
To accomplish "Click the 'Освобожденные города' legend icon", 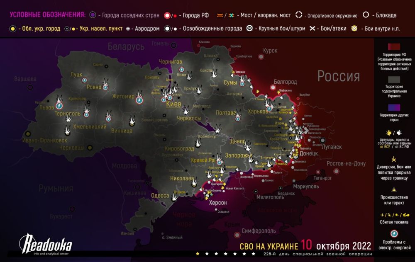I will [x=168, y=29].
